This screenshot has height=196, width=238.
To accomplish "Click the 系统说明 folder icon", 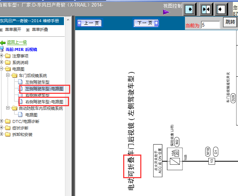I will pos(8,63).
